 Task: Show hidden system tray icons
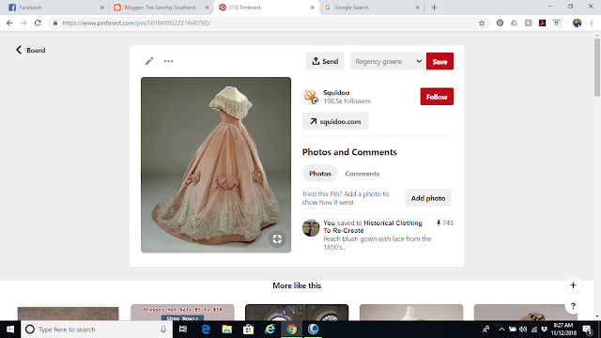[501, 330]
